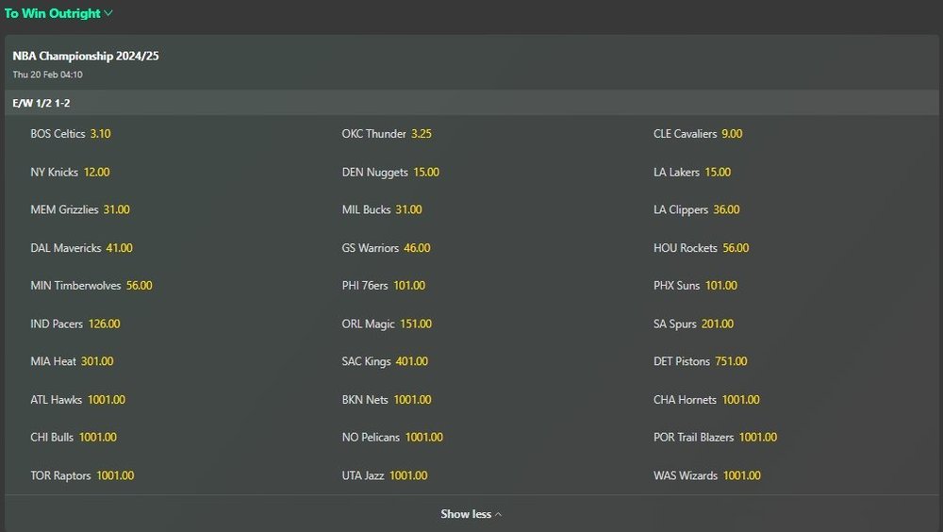
Task: Choose DAL Mavericks at 41.00
Action: coord(119,248)
